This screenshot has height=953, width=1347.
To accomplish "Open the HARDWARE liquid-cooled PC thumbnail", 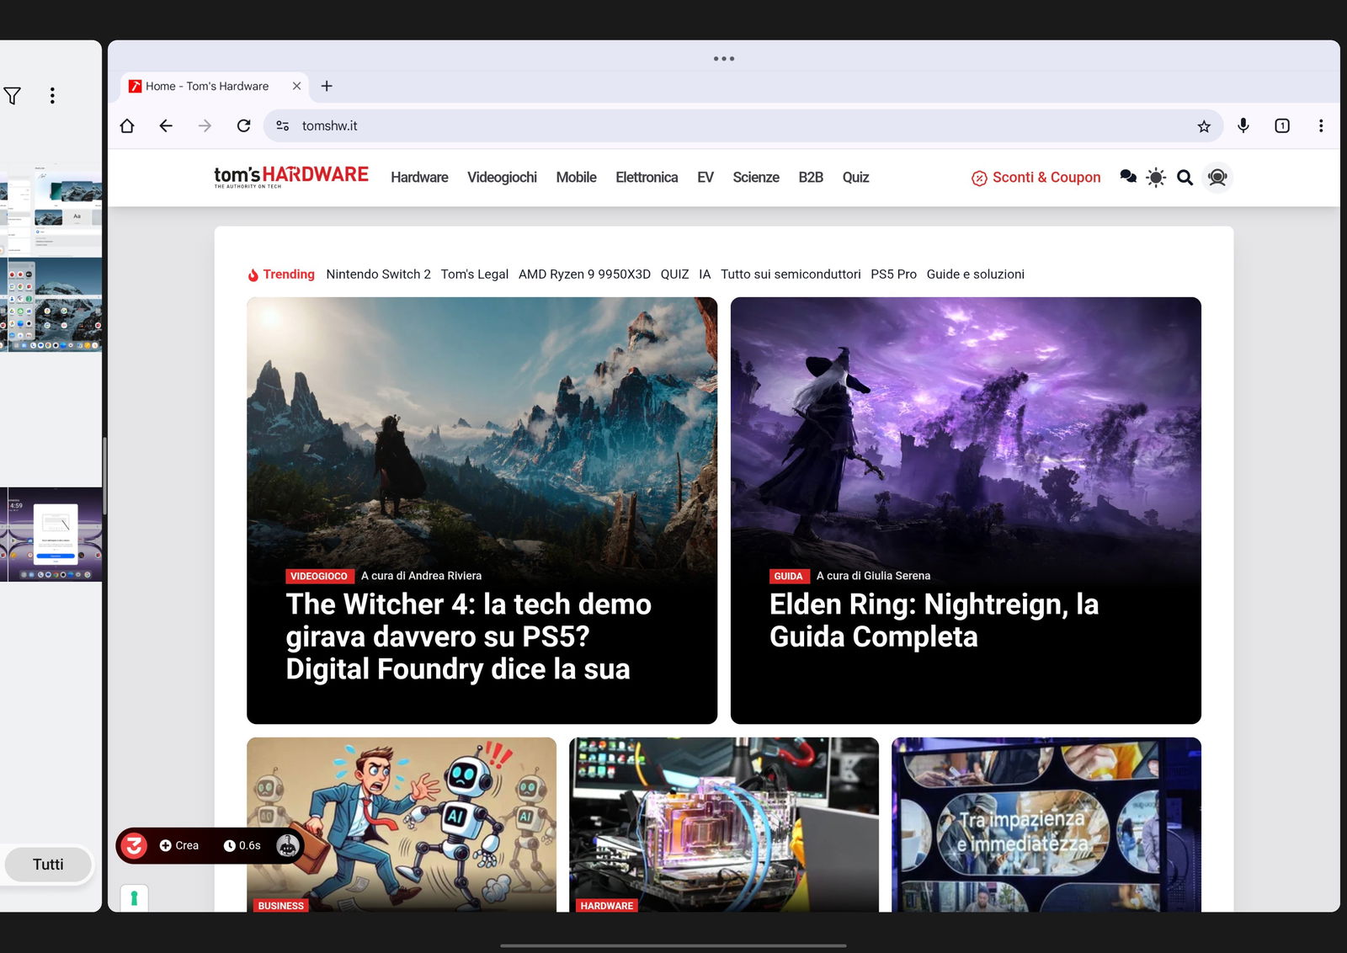I will point(724,824).
